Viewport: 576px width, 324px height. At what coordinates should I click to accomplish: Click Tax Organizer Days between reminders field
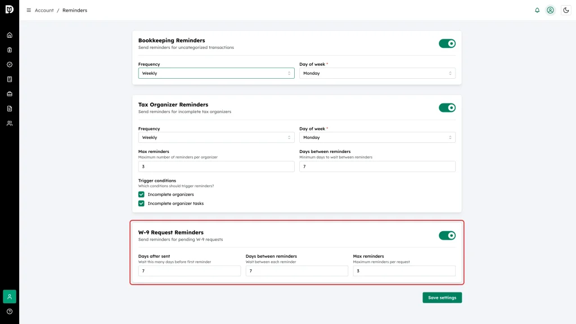[377, 166]
